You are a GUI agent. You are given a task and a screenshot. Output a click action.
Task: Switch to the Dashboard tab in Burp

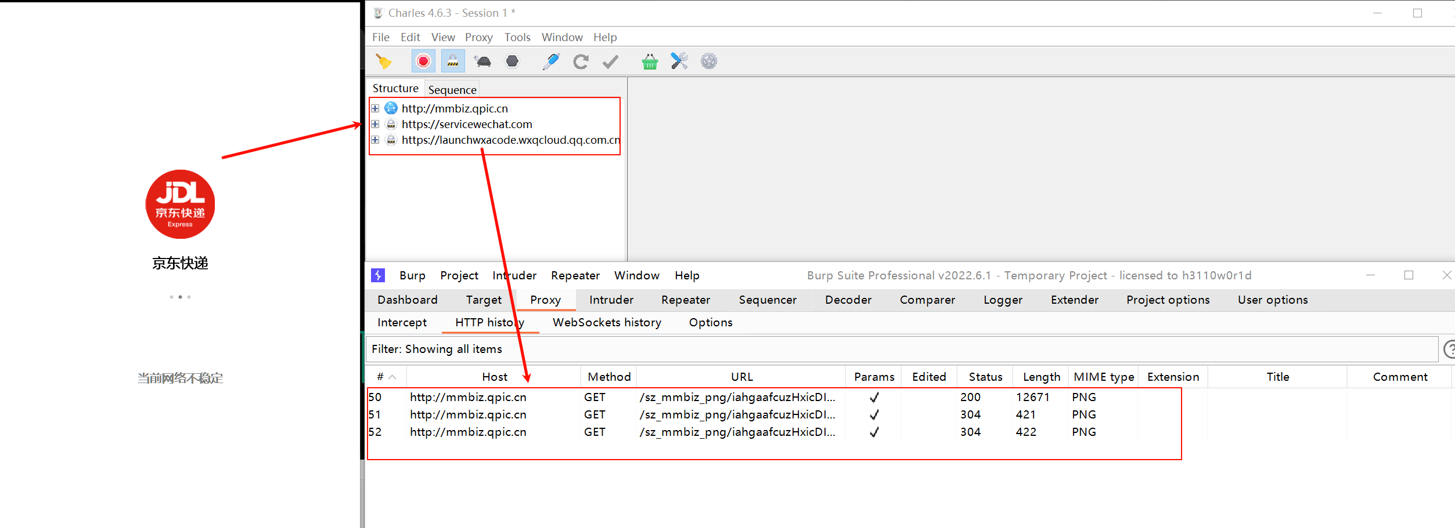click(408, 300)
